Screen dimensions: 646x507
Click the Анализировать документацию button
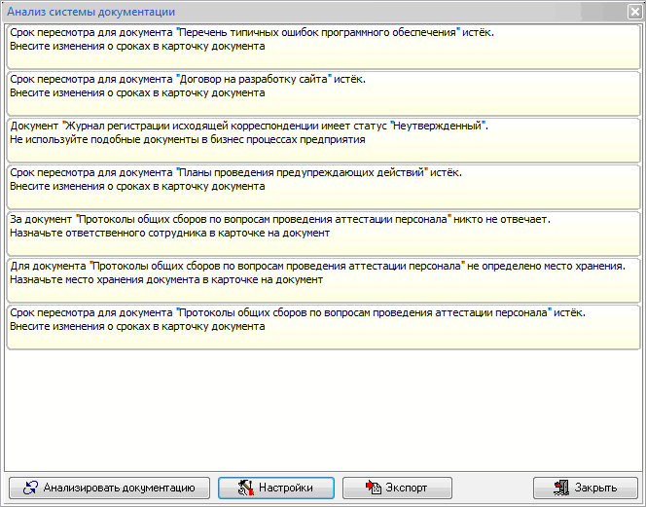[x=110, y=489]
